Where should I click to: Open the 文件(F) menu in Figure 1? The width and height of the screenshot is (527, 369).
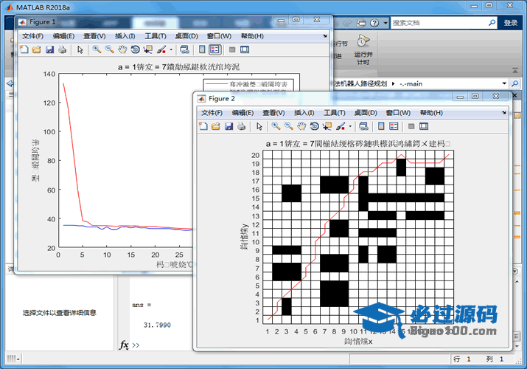pyautogui.click(x=33, y=36)
